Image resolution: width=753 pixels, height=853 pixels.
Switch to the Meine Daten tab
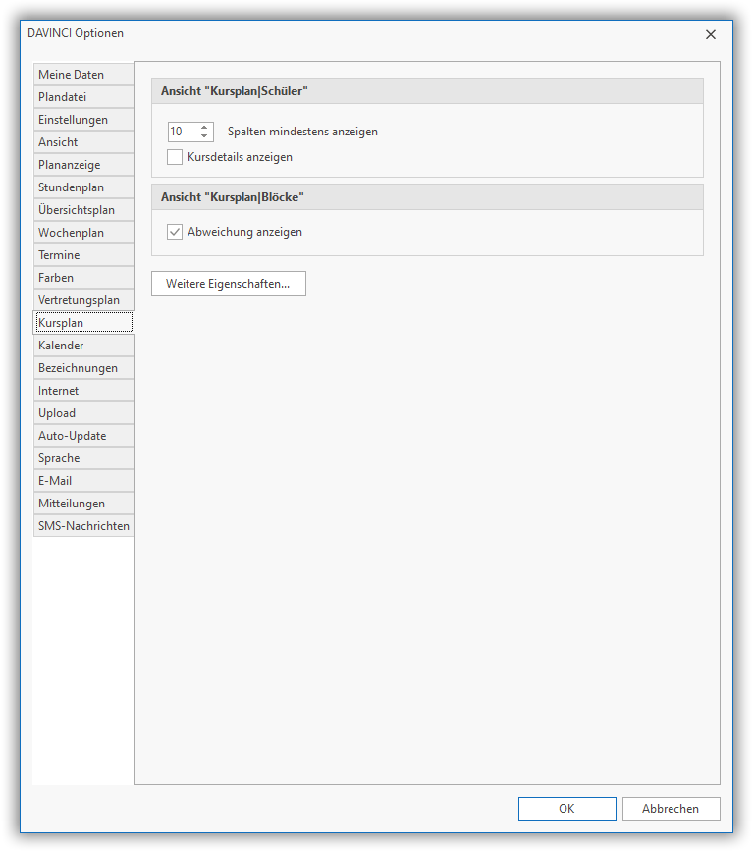point(83,75)
